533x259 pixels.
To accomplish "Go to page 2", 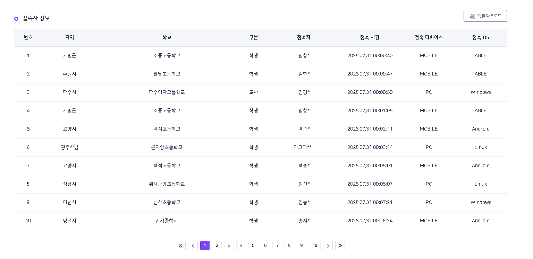I will [x=217, y=245].
